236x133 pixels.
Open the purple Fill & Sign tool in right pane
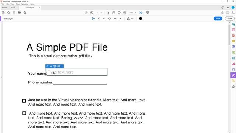click(233, 75)
